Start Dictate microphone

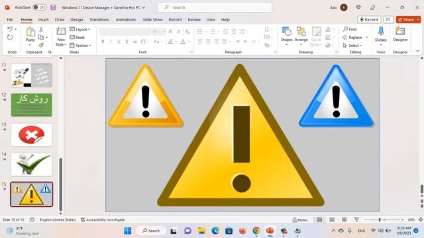click(x=381, y=34)
